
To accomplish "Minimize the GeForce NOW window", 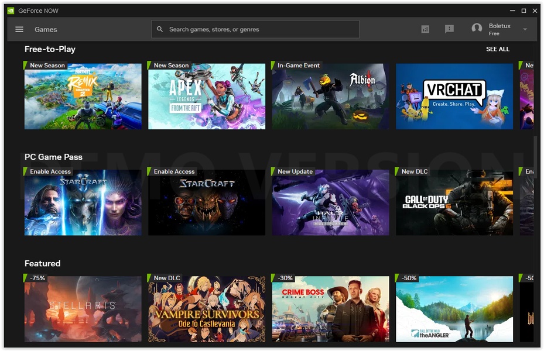I will [x=512, y=11].
